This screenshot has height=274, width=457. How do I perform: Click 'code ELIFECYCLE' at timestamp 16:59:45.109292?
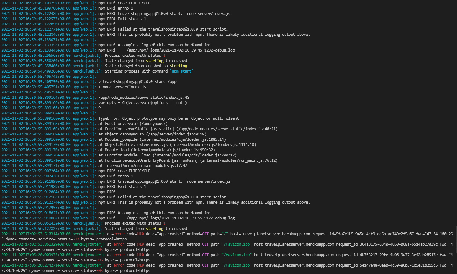coord(76,3)
